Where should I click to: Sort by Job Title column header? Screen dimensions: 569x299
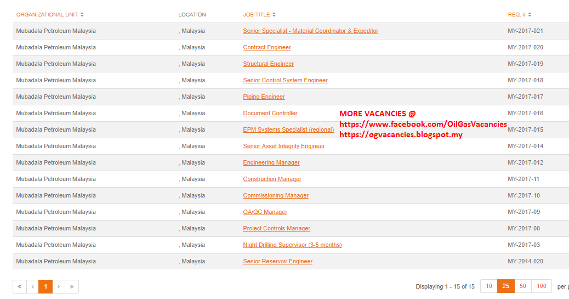tap(259, 14)
